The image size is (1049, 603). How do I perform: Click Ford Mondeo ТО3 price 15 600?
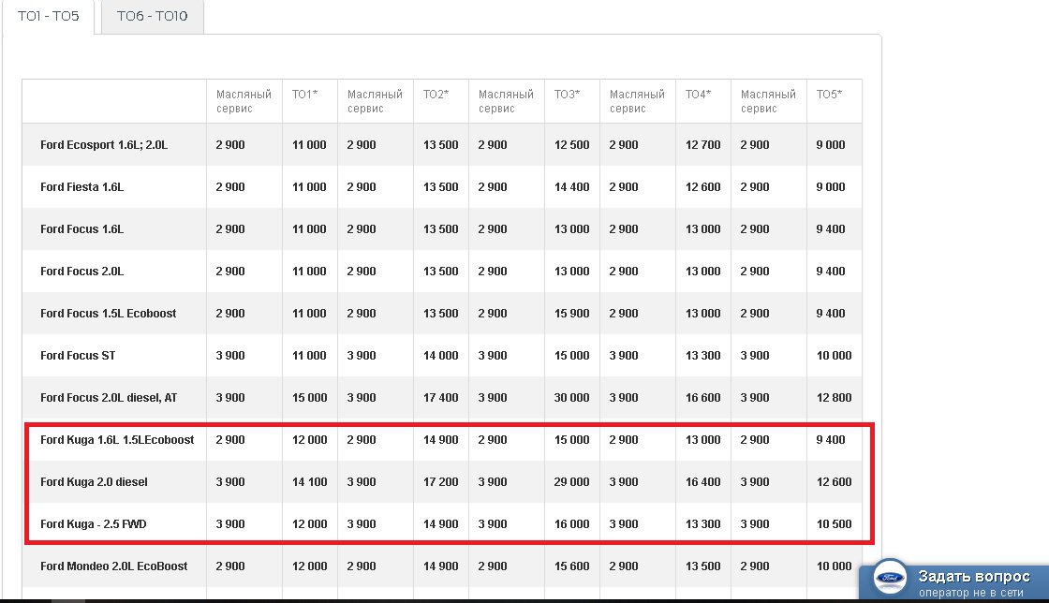571,566
